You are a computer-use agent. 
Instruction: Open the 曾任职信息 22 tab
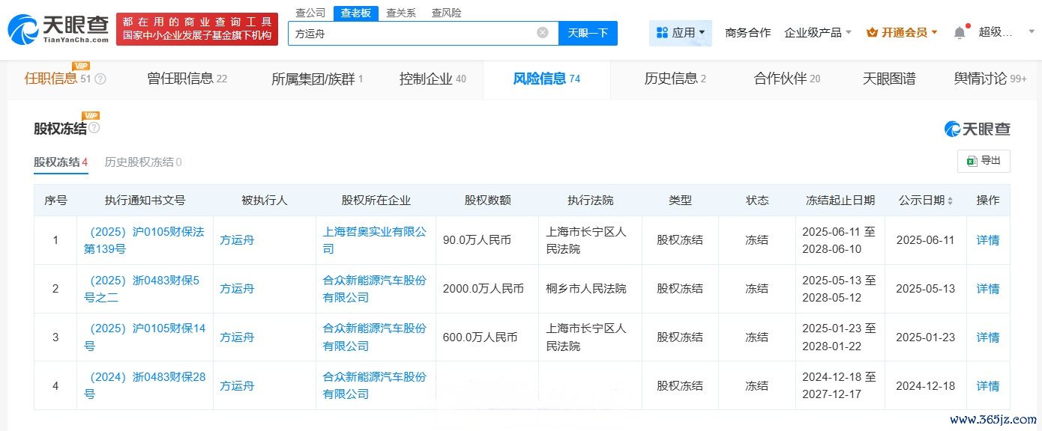click(x=187, y=79)
